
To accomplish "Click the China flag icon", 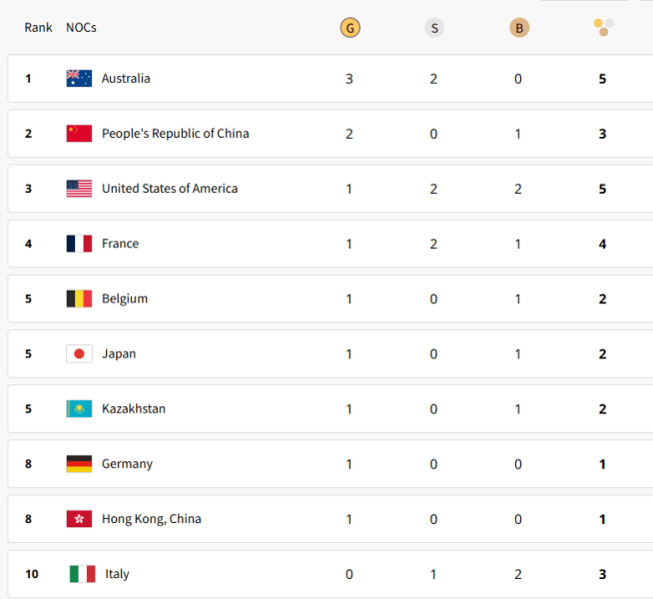I will point(79,134).
